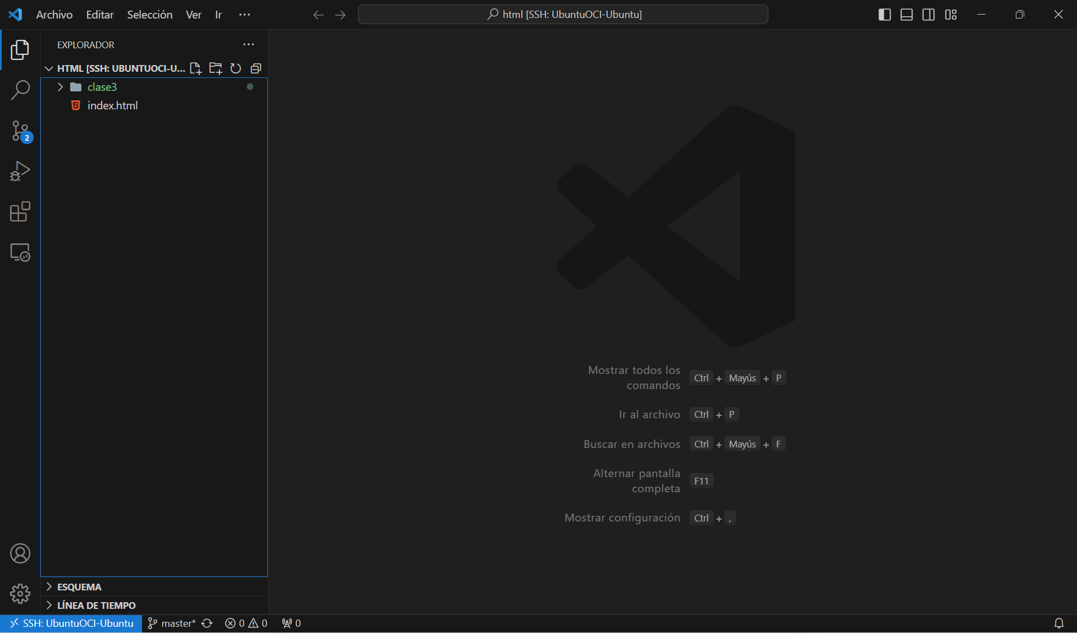The width and height of the screenshot is (1077, 633).
Task: Create a new file in HTML workspace
Action: point(195,68)
